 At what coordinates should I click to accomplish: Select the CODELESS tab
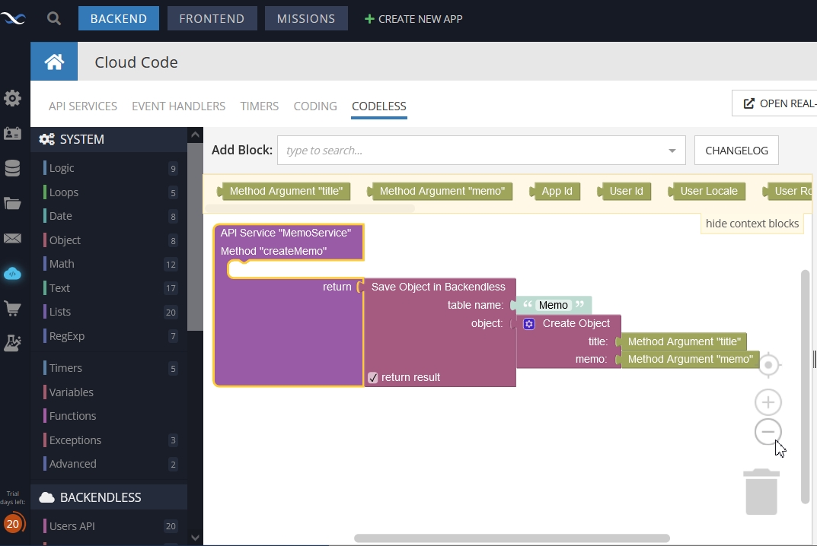(378, 106)
